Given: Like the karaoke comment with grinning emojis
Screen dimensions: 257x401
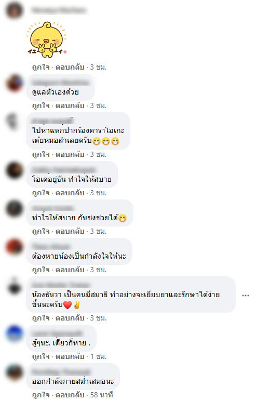Looking at the screenshot, I should pyautogui.click(x=40, y=154).
